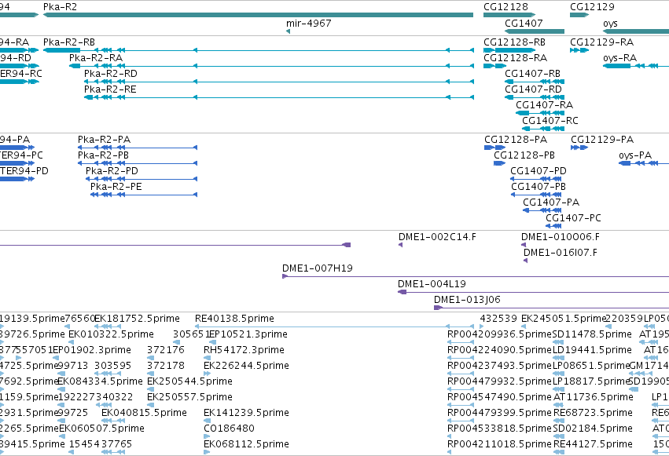Select the DME1-010O06.F feature

[560, 237]
